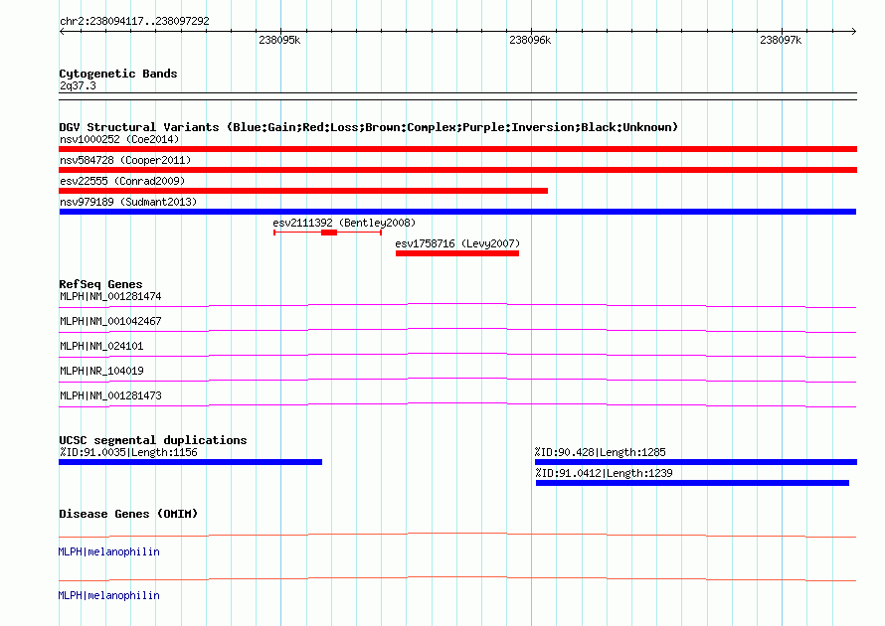885x626 pixels.
Task: Open variant label nsv584728 (Cooper2011)
Action: (125, 160)
